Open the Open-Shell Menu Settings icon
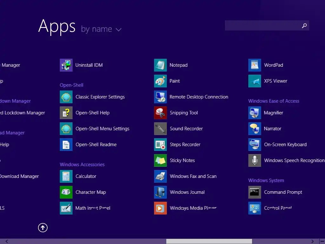325x244 pixels. [66, 129]
